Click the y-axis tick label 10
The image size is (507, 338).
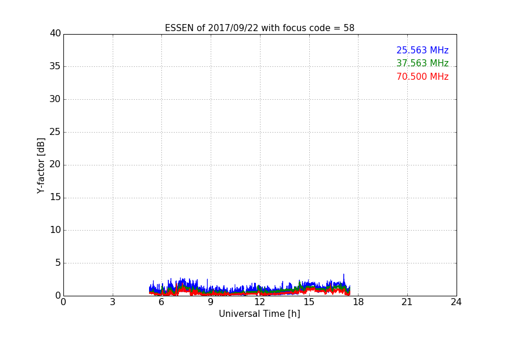tap(55, 230)
